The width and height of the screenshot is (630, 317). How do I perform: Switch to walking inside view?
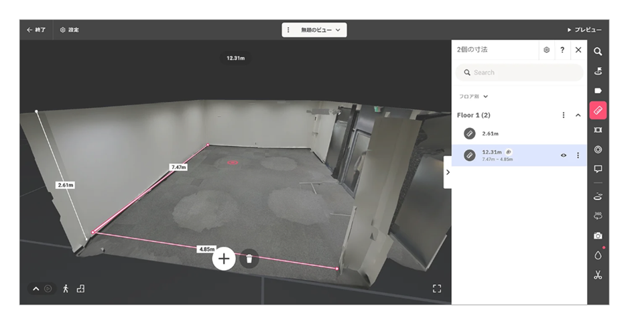[66, 288]
